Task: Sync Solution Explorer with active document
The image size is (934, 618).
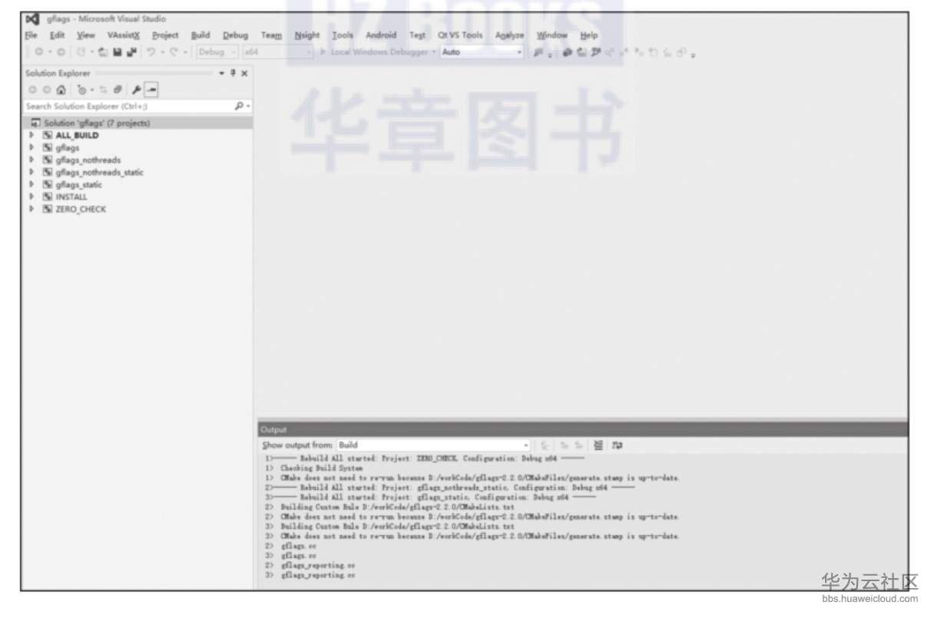Action: tap(102, 90)
